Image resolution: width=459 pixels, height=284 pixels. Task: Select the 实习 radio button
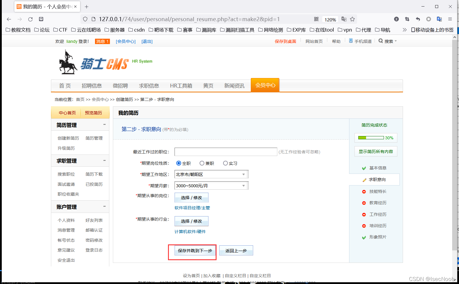point(225,163)
